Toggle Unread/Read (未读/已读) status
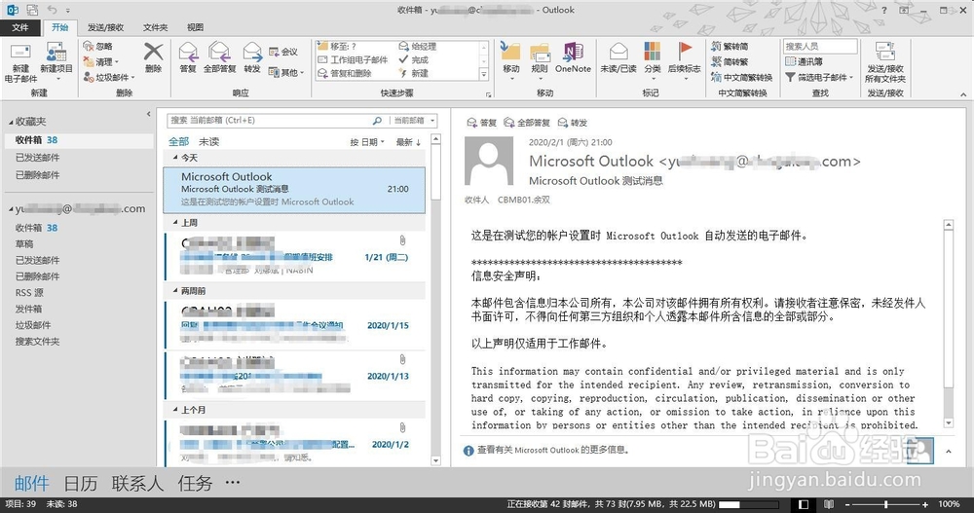 (618, 52)
